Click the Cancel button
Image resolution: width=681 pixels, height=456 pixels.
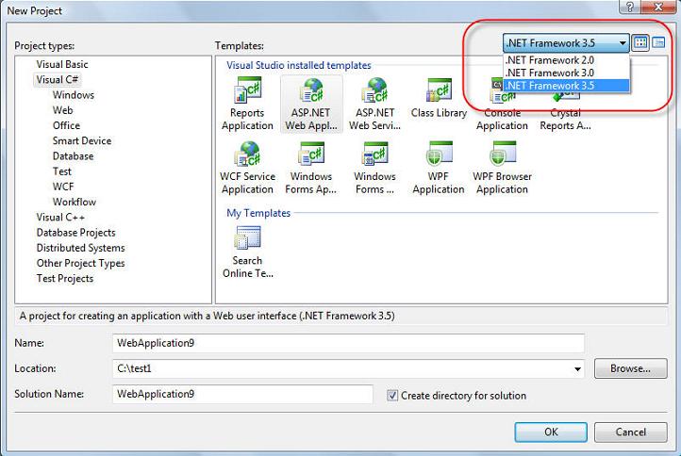pyautogui.click(x=631, y=432)
